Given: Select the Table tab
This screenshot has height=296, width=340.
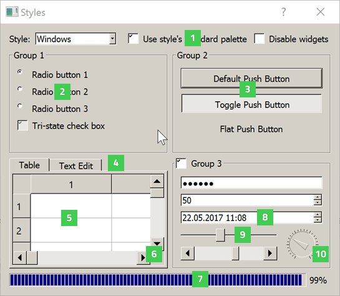Looking at the screenshot, I should (x=29, y=165).
